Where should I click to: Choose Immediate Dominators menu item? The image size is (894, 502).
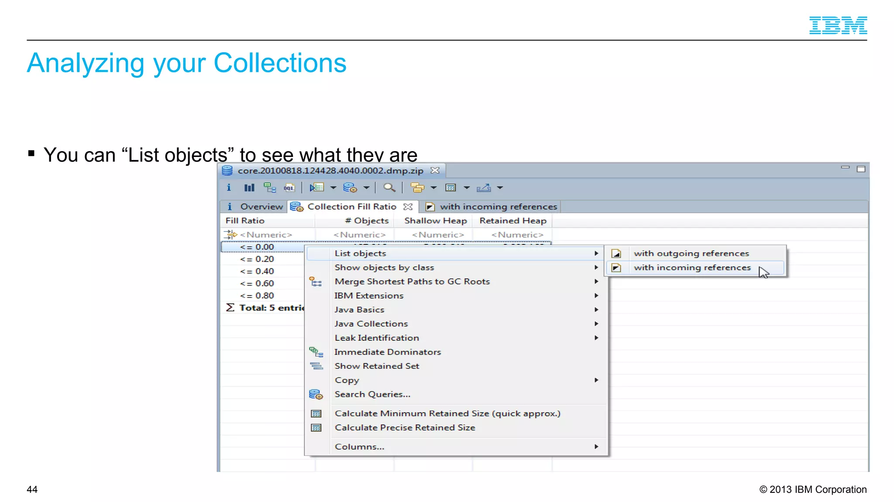pyautogui.click(x=456, y=352)
